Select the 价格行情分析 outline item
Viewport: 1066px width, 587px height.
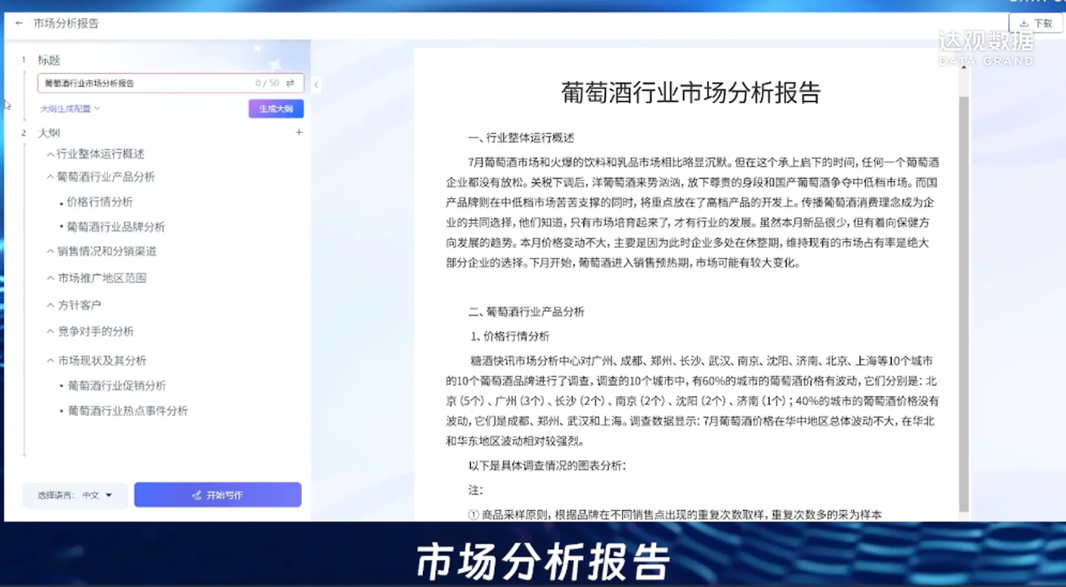pos(100,202)
